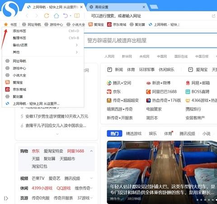Open the 人民网 link
The image size is (217, 204).
point(109,57)
